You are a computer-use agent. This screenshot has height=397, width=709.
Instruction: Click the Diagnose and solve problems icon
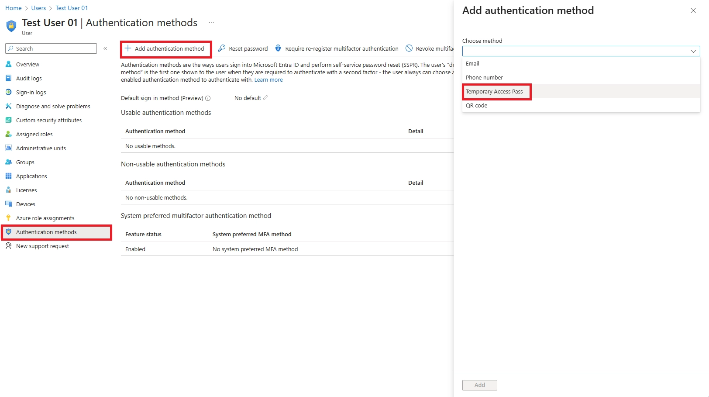pos(8,106)
